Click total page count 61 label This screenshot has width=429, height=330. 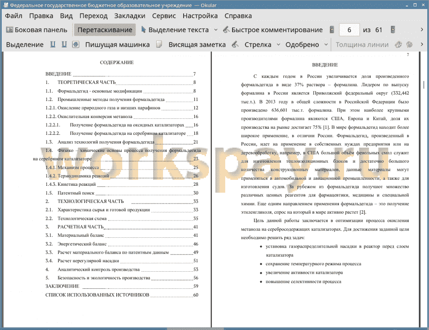(379, 30)
